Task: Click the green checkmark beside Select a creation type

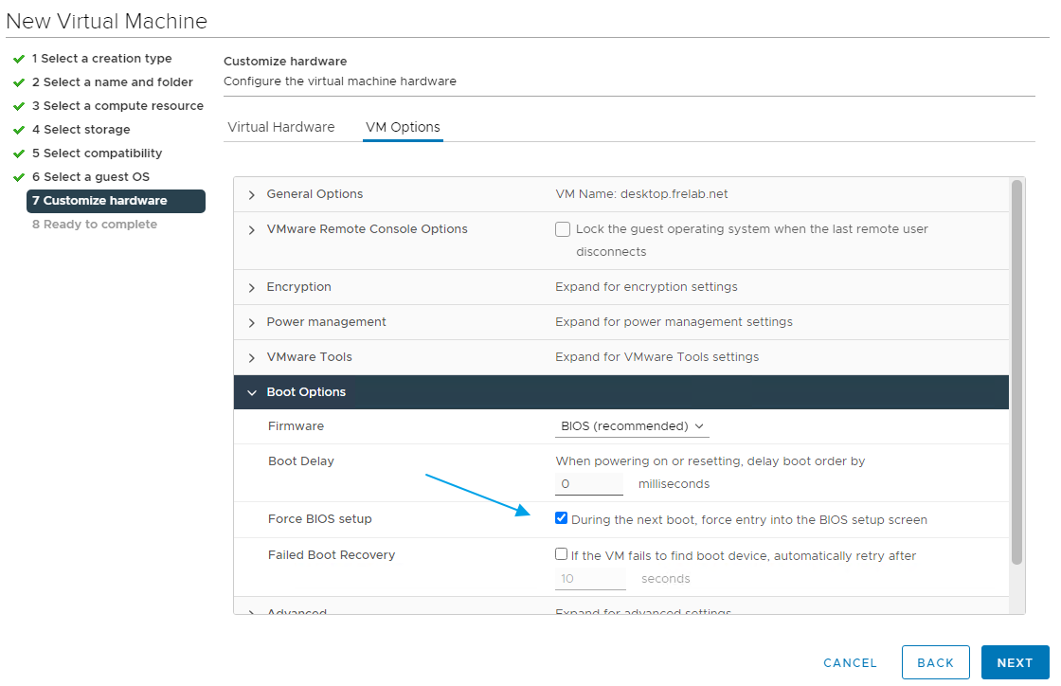Action: (19, 59)
